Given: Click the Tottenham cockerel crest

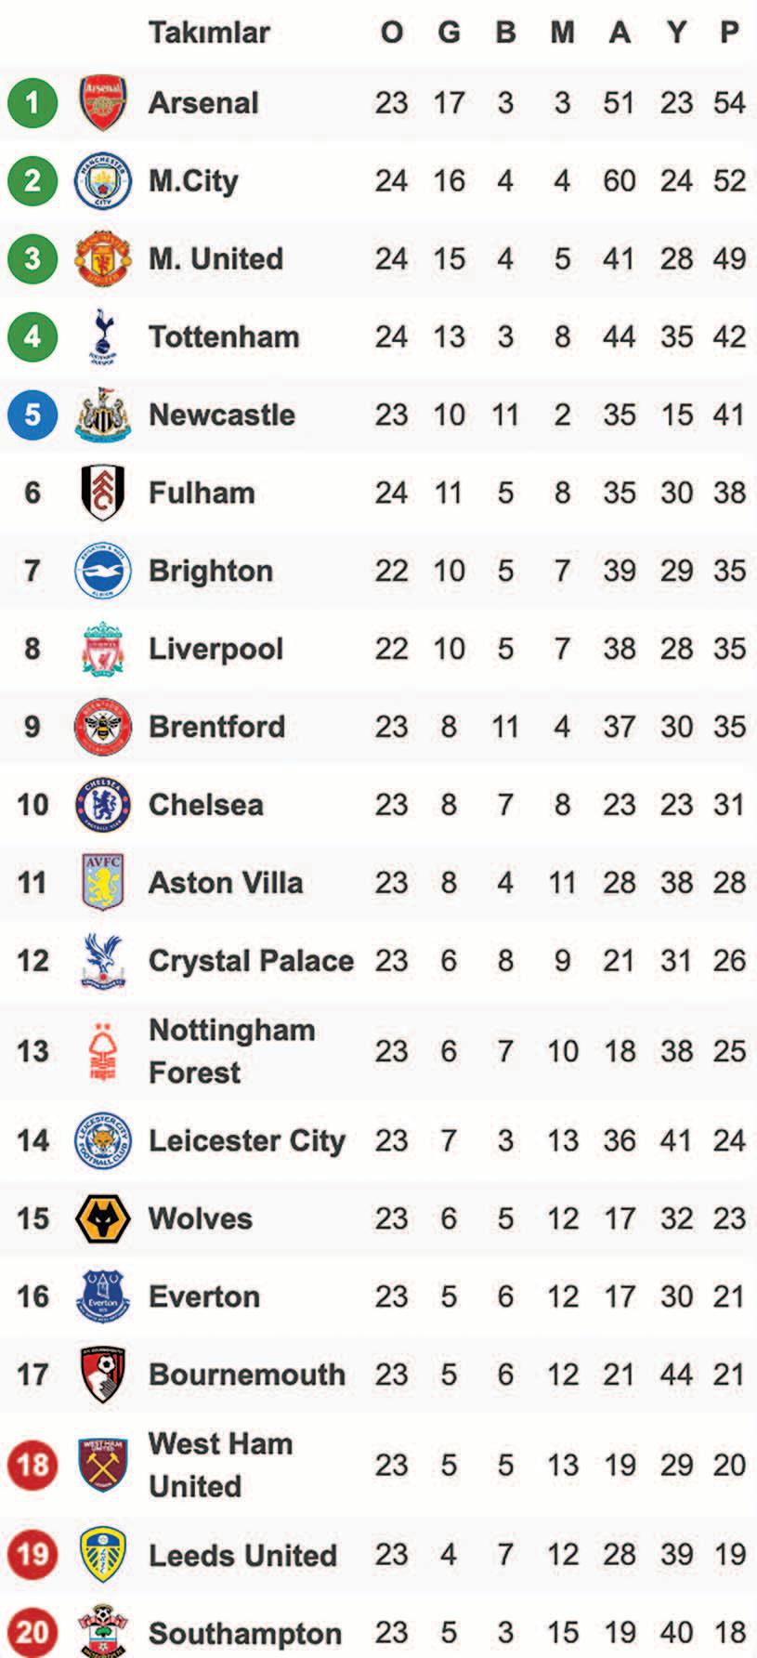Looking at the screenshot, I should (102, 336).
